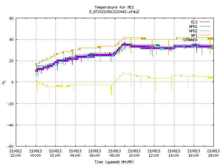
Task: Click the purple ELS legend line sample
Action: point(205,22)
